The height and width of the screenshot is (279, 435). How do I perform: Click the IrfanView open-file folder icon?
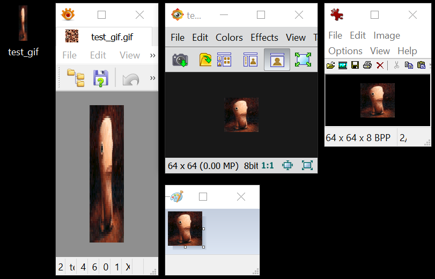331,65
